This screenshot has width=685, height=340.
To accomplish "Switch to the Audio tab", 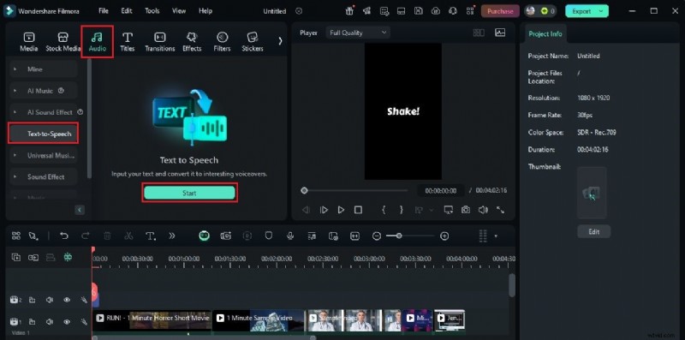I will click(x=98, y=42).
